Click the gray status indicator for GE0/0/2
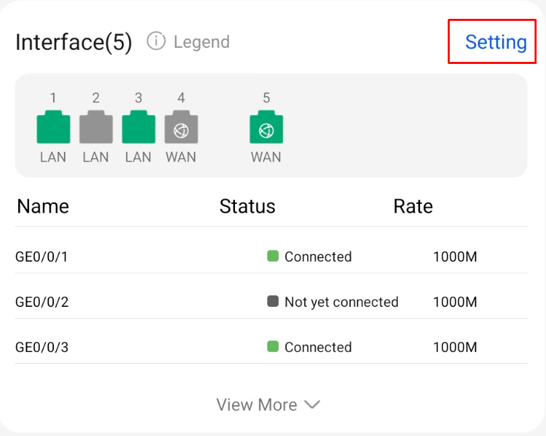 [x=273, y=301]
